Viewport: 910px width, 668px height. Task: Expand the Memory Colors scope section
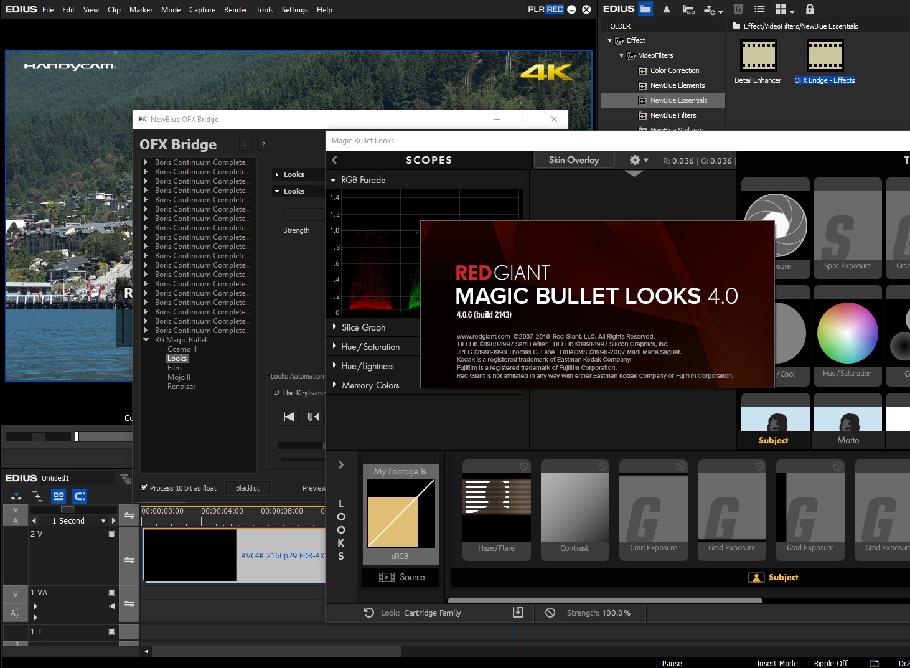point(334,384)
